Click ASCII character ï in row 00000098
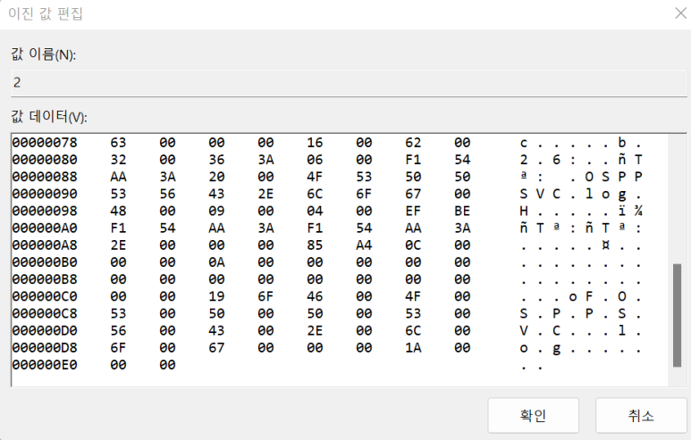This screenshot has width=691, height=440. click(x=622, y=212)
